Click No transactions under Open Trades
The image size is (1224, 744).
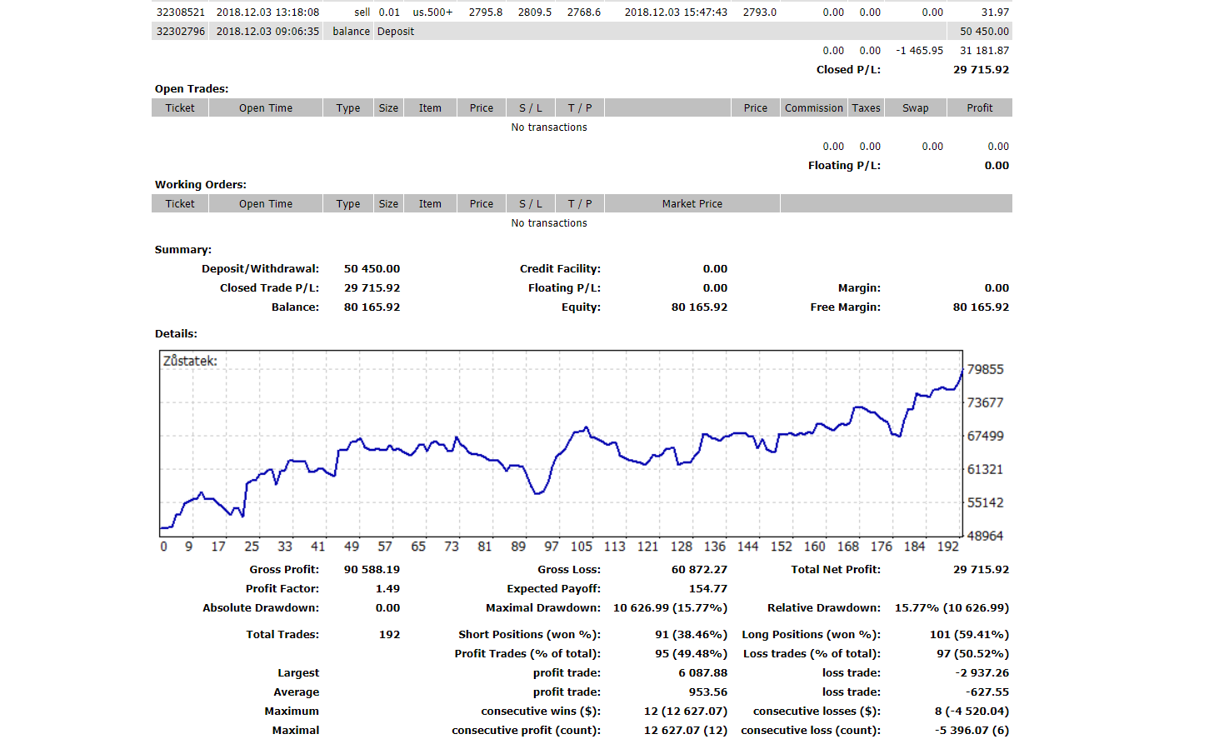(549, 127)
